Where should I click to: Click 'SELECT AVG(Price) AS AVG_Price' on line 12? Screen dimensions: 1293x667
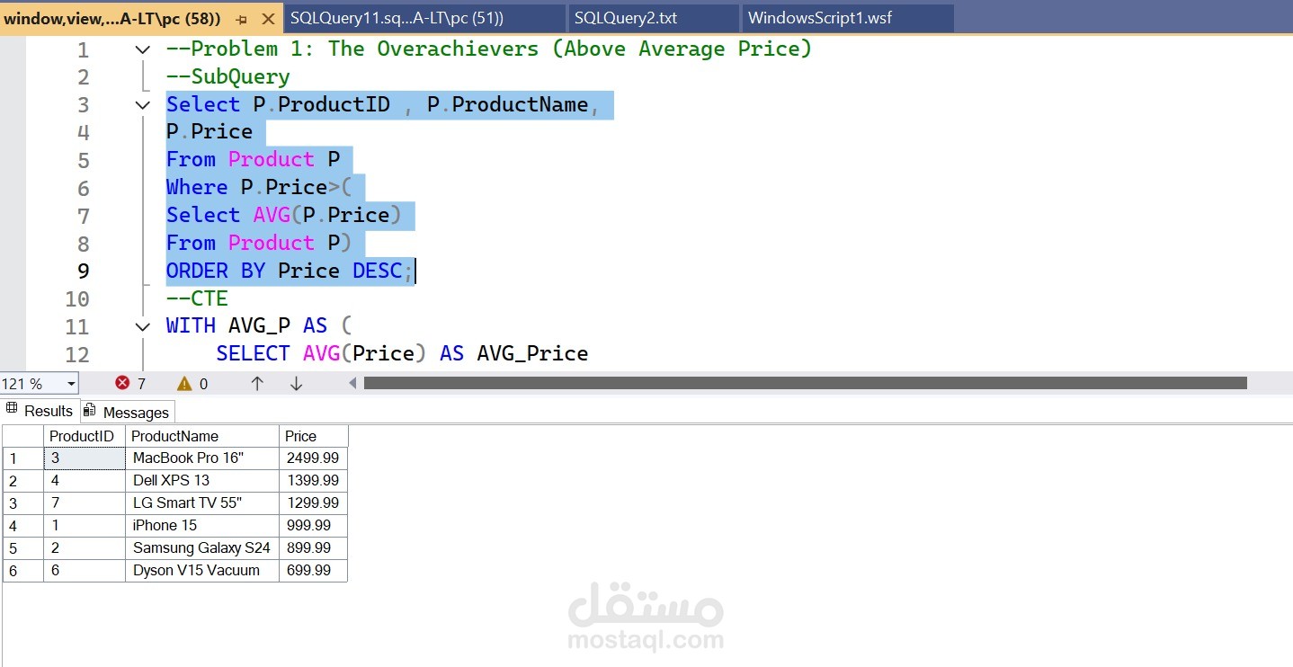click(x=402, y=354)
